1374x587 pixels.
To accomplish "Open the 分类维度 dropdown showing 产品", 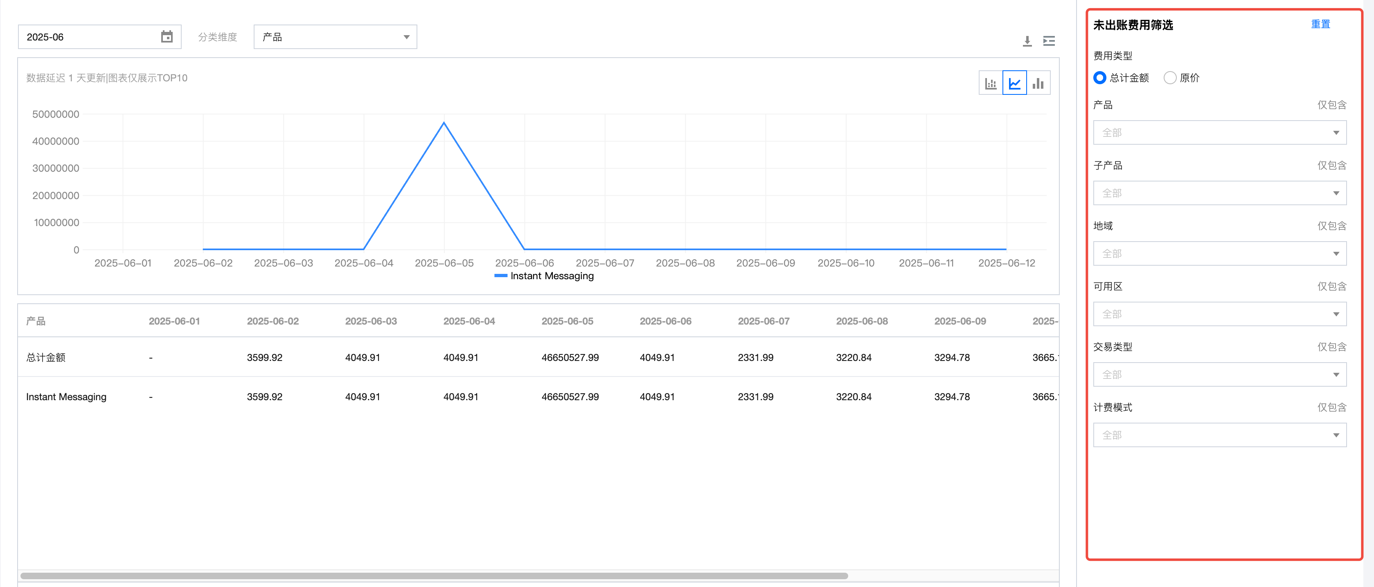I will click(335, 37).
